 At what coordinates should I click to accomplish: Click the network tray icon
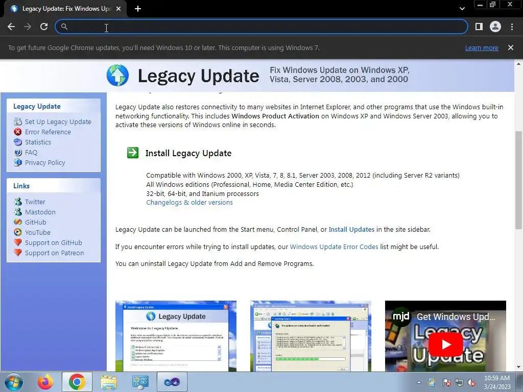point(459,382)
